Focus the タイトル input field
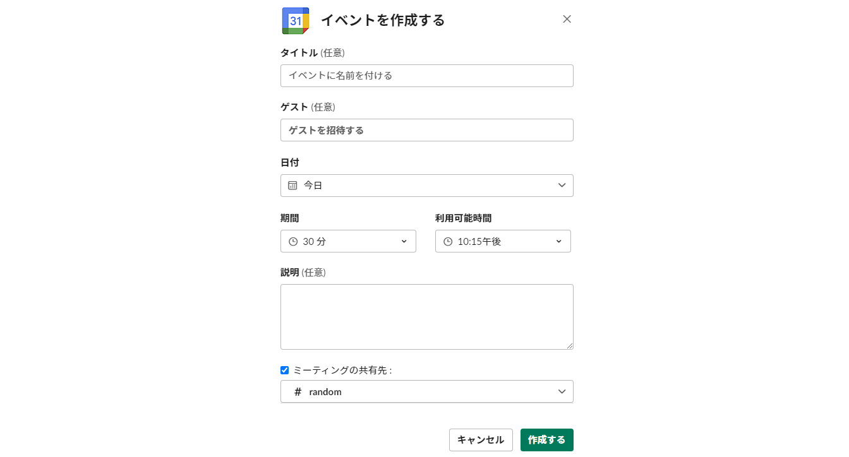Screen dimensions: 849x457 tap(427, 76)
